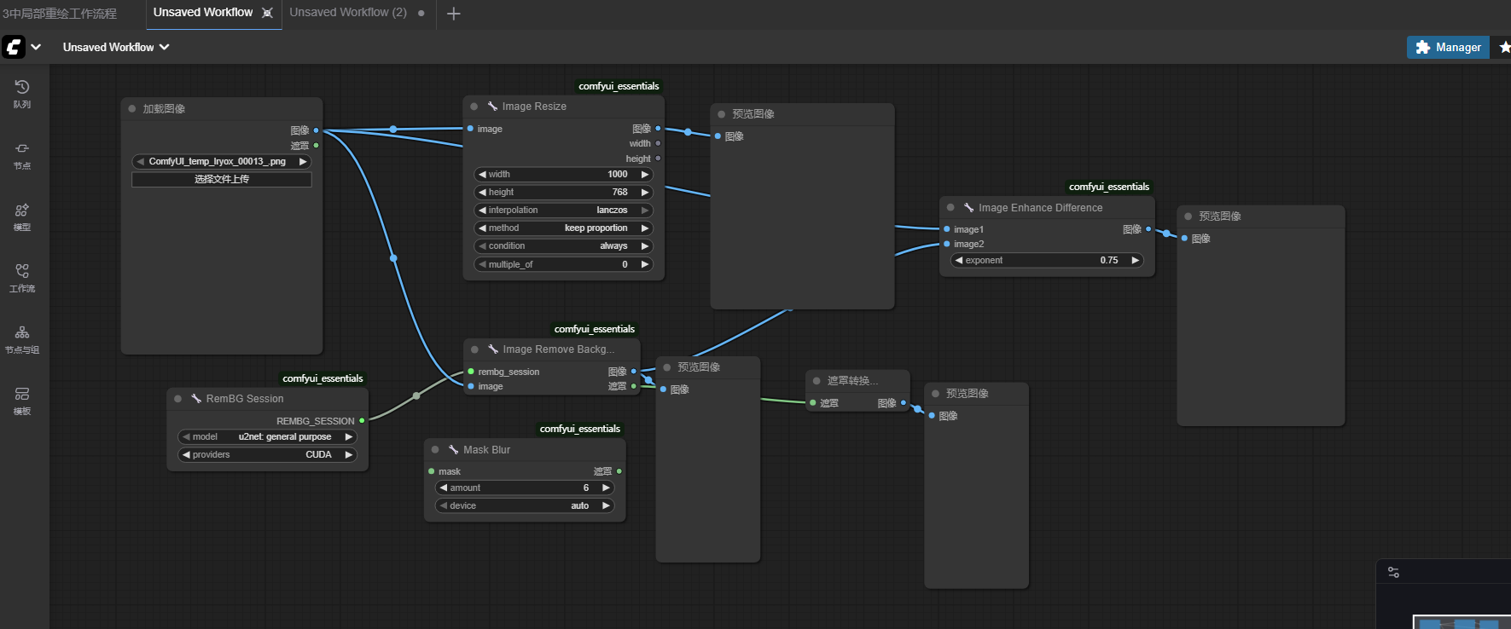Open the interpolation lanczos dropdown
This screenshot has height=629, width=1511.
coord(563,211)
